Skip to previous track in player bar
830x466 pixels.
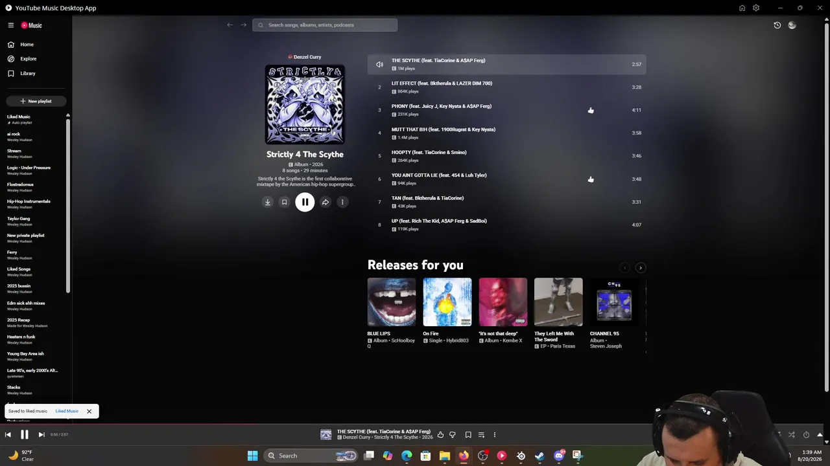[8, 435]
